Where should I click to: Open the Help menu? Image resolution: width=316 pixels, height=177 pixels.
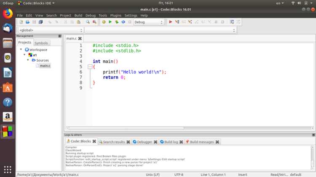(144, 15)
